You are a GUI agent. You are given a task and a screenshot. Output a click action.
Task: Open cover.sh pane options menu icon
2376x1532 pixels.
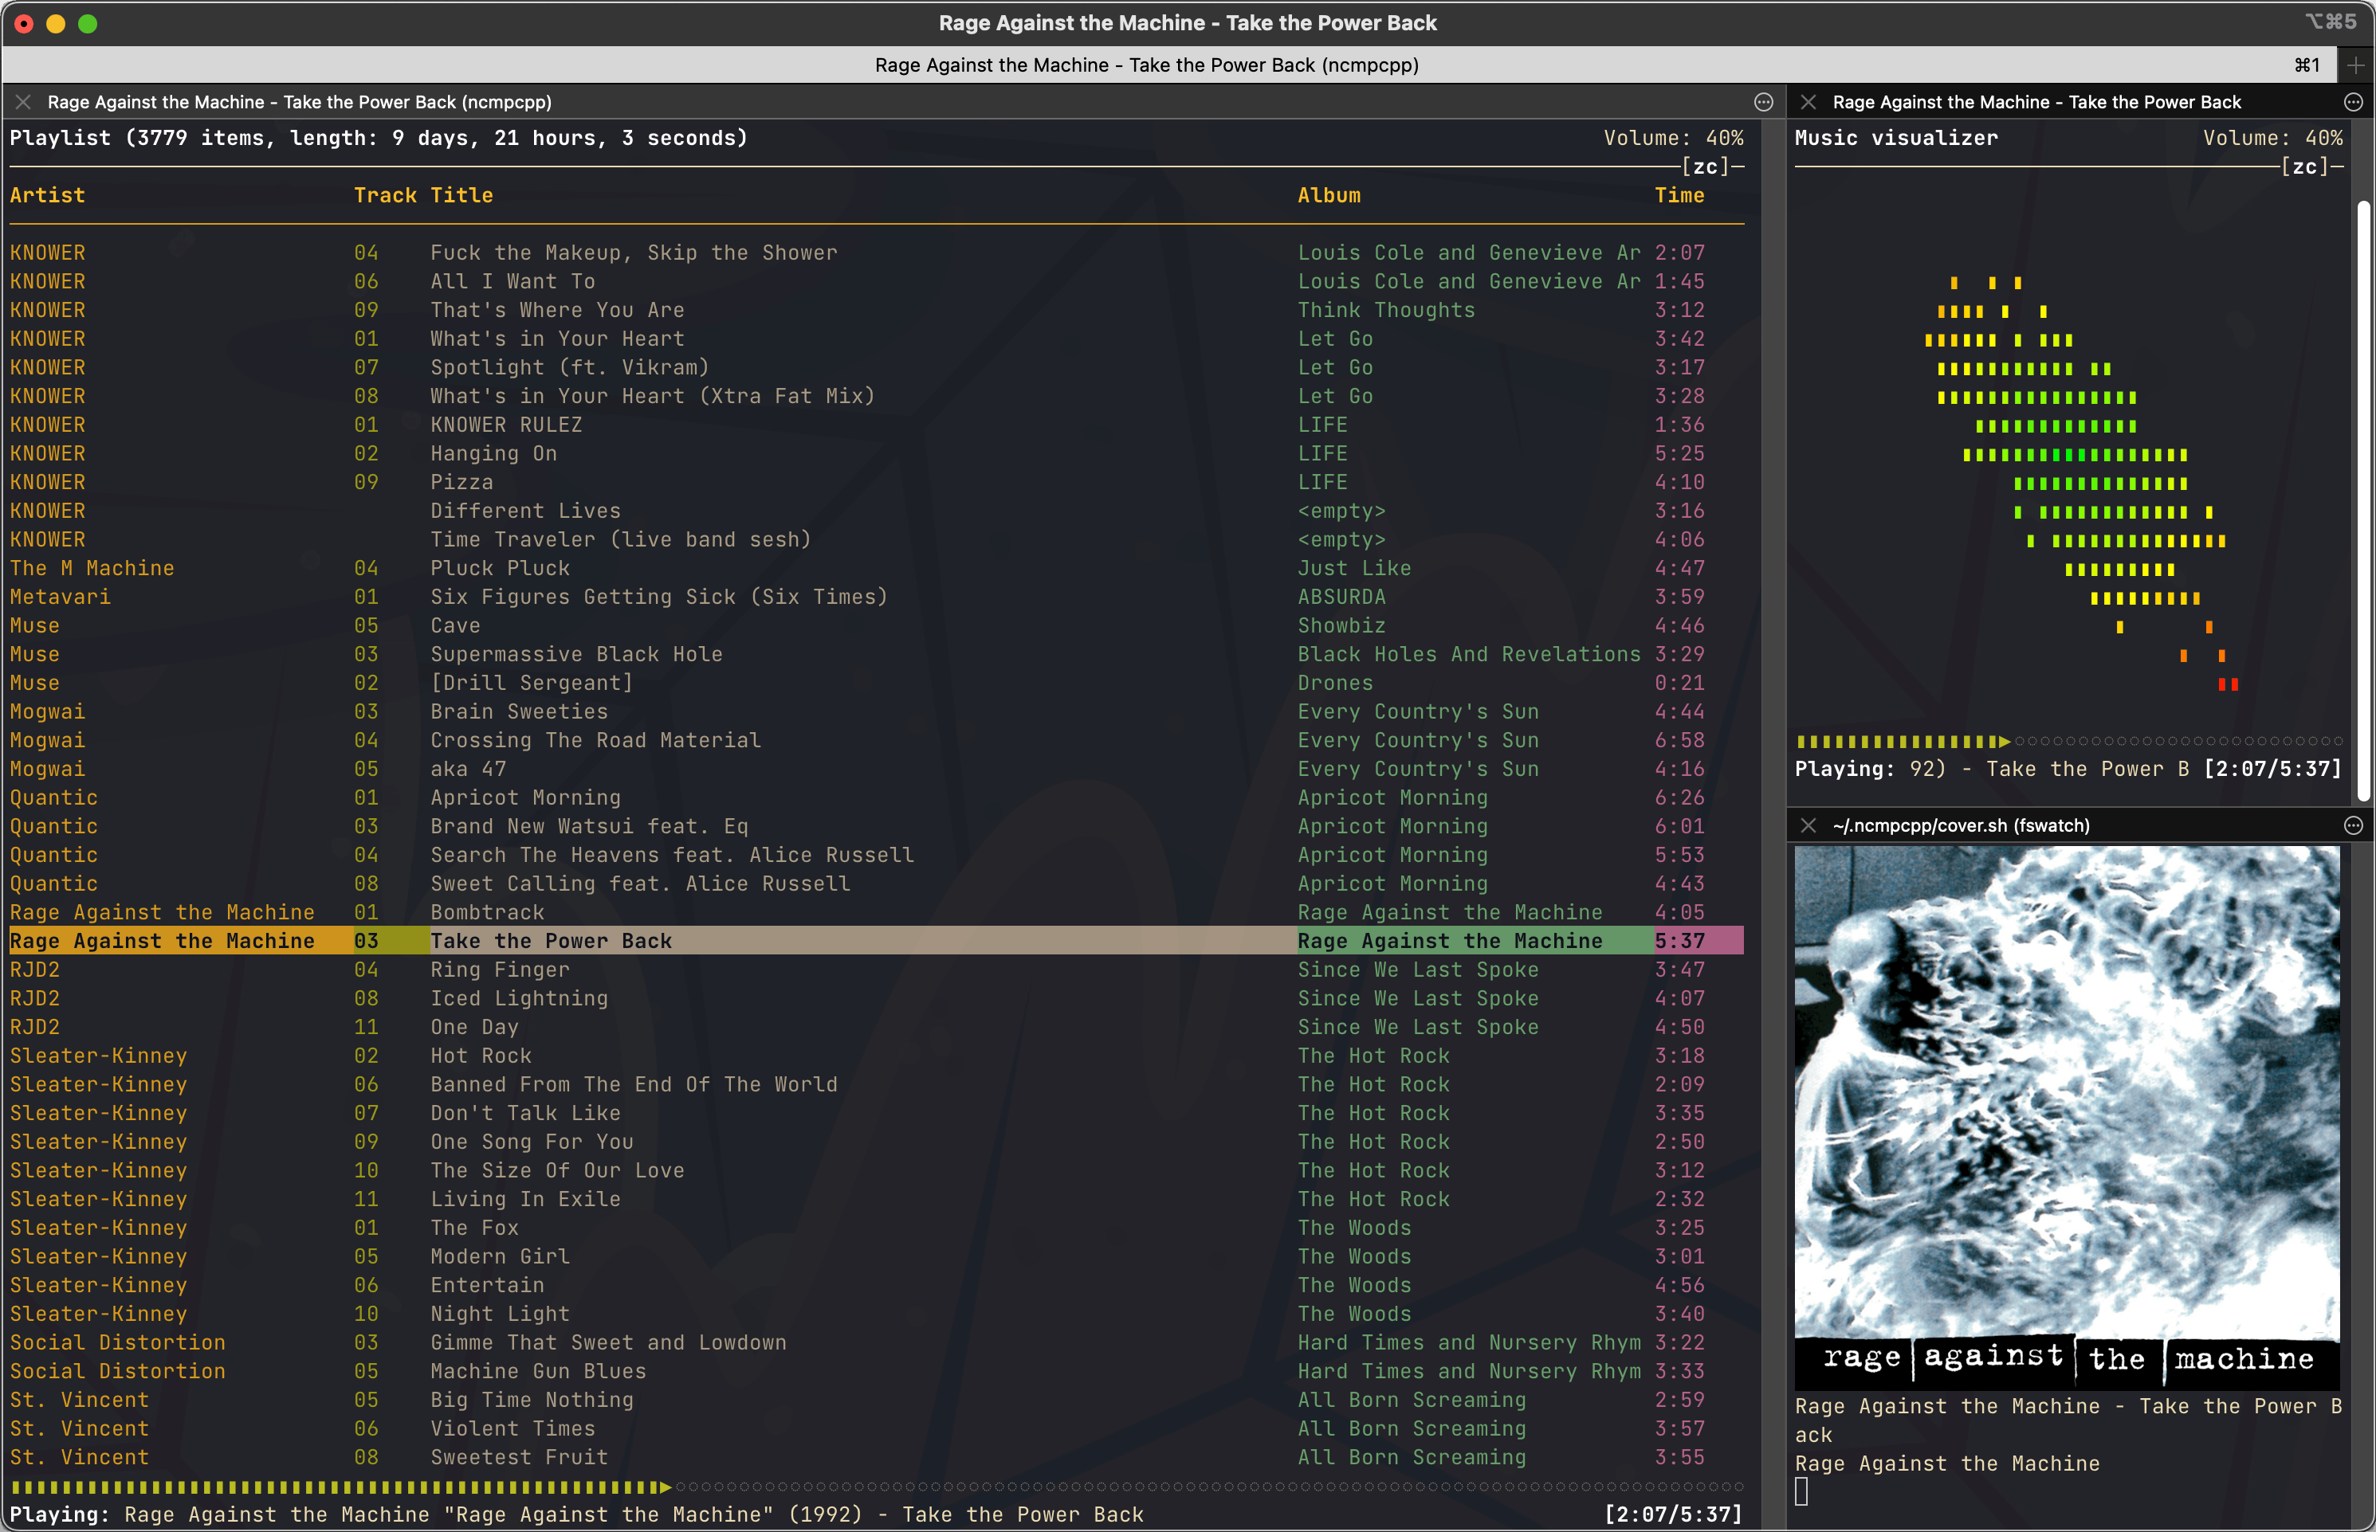pos(2353,825)
